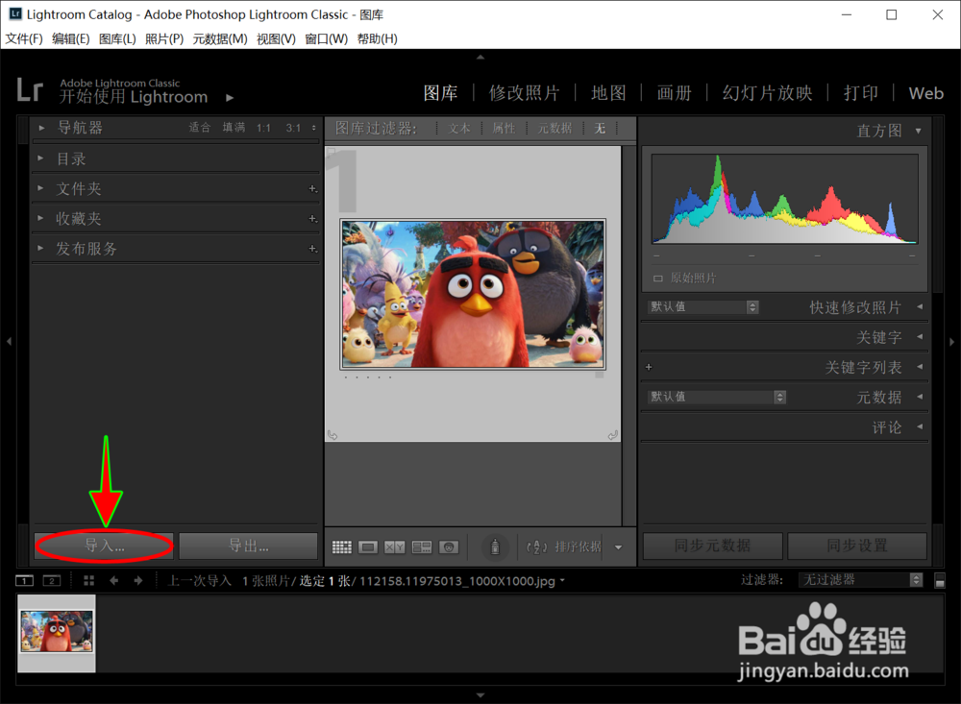Open saved preset dropdown in Quick Develop

pos(703,307)
